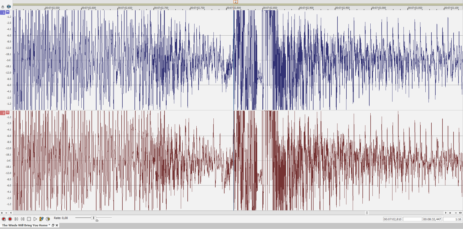This screenshot has width=463, height=229.
Task: Click the time zoom in plus button
Action: coord(450,213)
